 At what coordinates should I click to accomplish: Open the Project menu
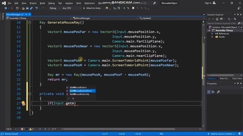pyautogui.click(x=33, y=3)
